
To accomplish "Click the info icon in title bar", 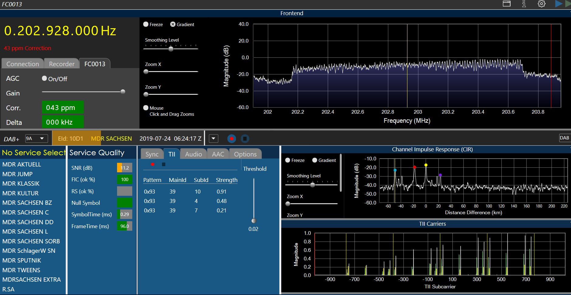I will click(x=524, y=4).
